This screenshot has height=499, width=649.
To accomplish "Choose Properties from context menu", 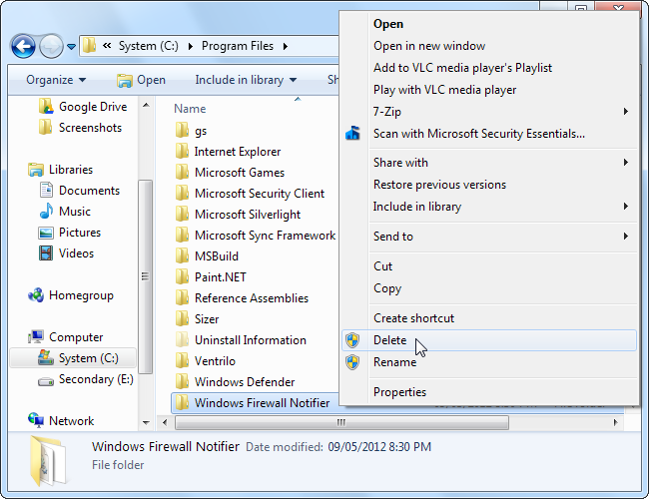I will [x=488, y=392].
